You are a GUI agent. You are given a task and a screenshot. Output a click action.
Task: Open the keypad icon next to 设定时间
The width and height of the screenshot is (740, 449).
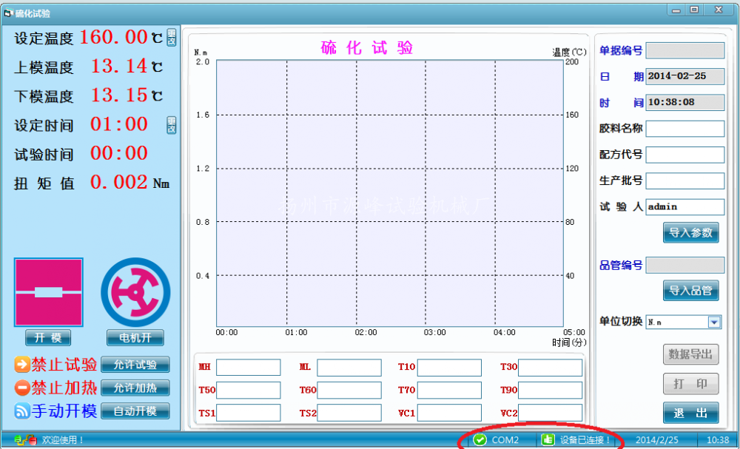point(172,124)
